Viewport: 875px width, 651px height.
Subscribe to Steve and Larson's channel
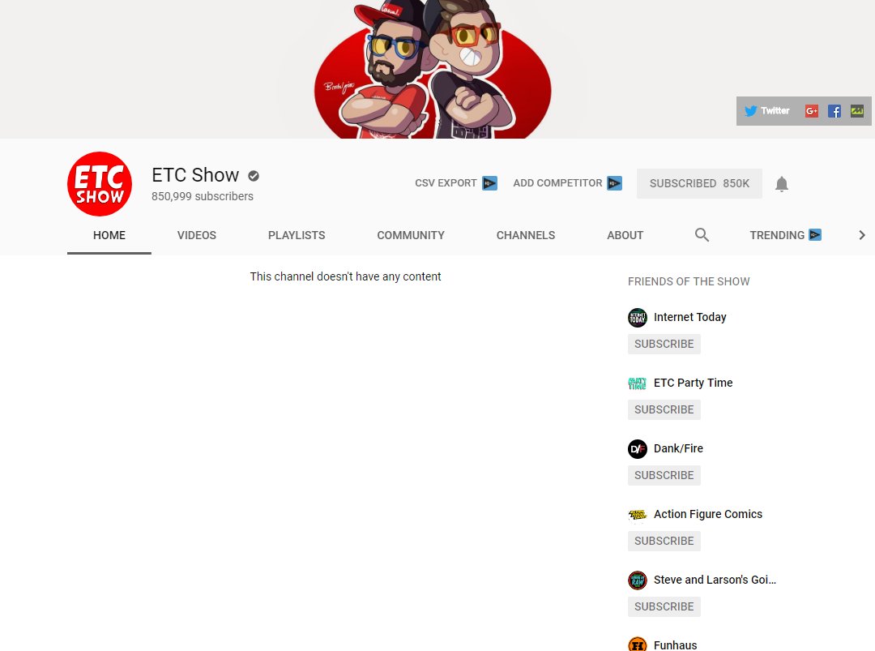click(x=664, y=607)
